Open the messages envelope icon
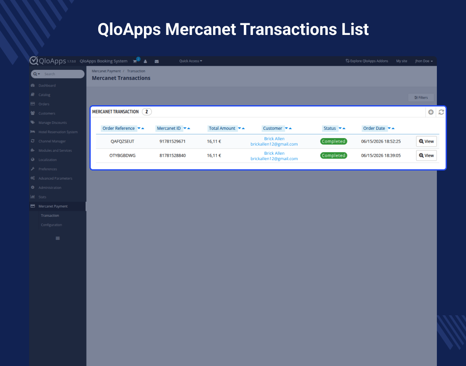Screen dimensions: 466x366 (156, 61)
